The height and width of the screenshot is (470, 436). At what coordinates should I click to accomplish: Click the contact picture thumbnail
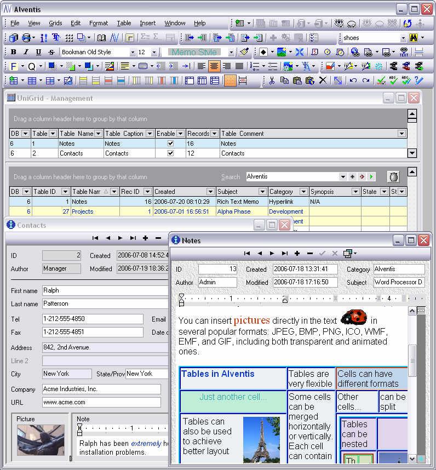(x=41, y=440)
